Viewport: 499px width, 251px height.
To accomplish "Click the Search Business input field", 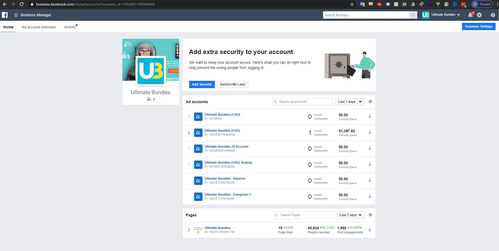I will tap(366, 15).
